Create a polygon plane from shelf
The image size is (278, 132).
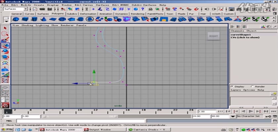[53, 19]
